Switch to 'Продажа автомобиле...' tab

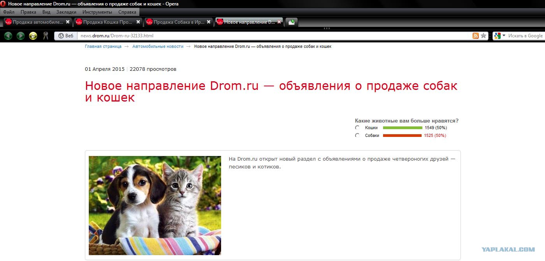click(37, 22)
